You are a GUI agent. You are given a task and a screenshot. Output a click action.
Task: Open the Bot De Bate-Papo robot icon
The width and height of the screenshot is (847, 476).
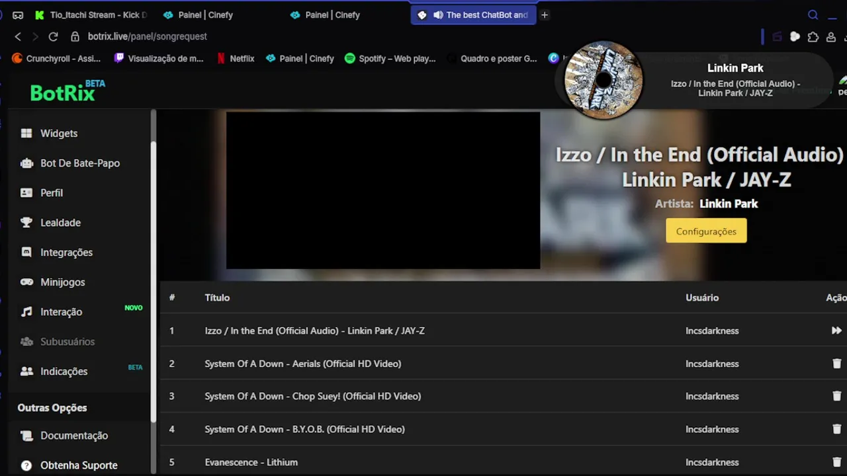[x=26, y=163]
